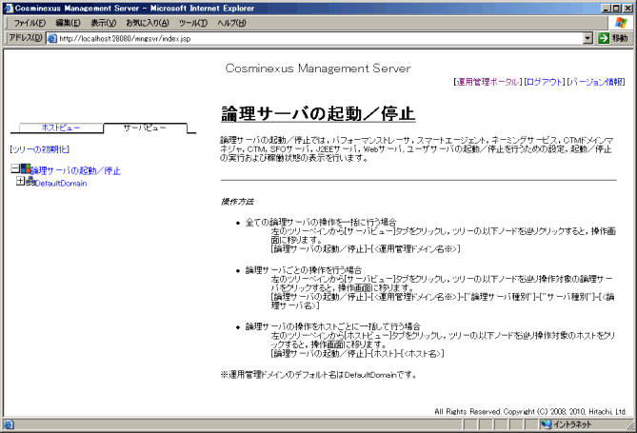Click the 運用管理ポータル link
This screenshot has height=433, width=637.
coord(488,83)
